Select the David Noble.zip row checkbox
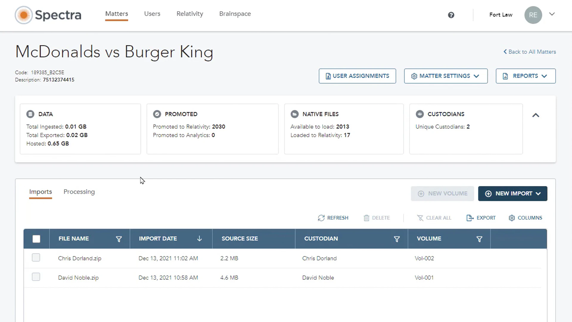Viewport: 572px width, 322px height. coord(36,277)
